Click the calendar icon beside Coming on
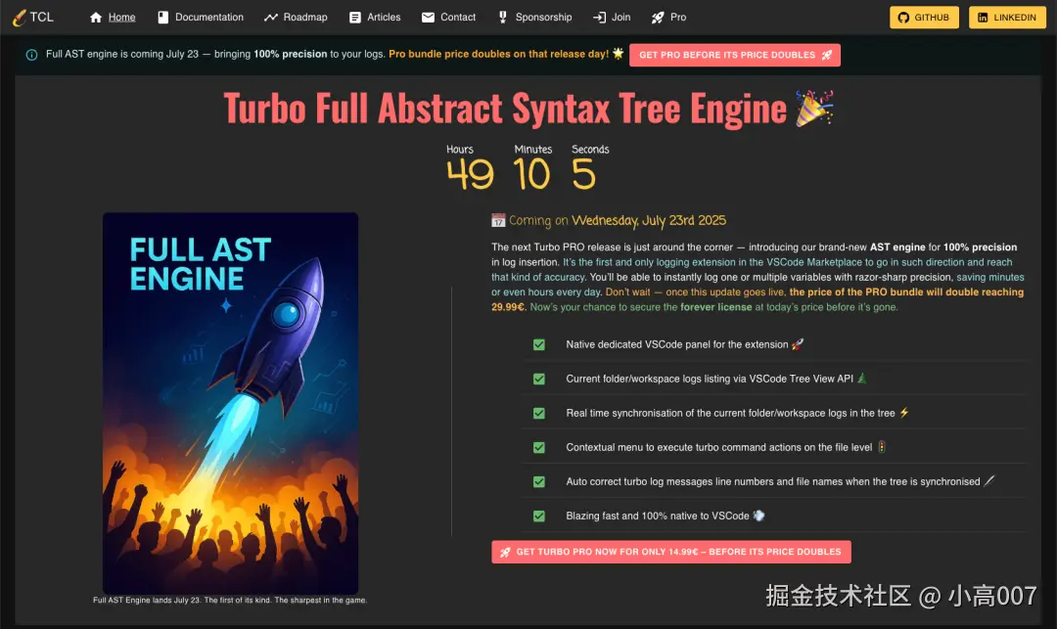The height and width of the screenshot is (629, 1057). (x=498, y=220)
